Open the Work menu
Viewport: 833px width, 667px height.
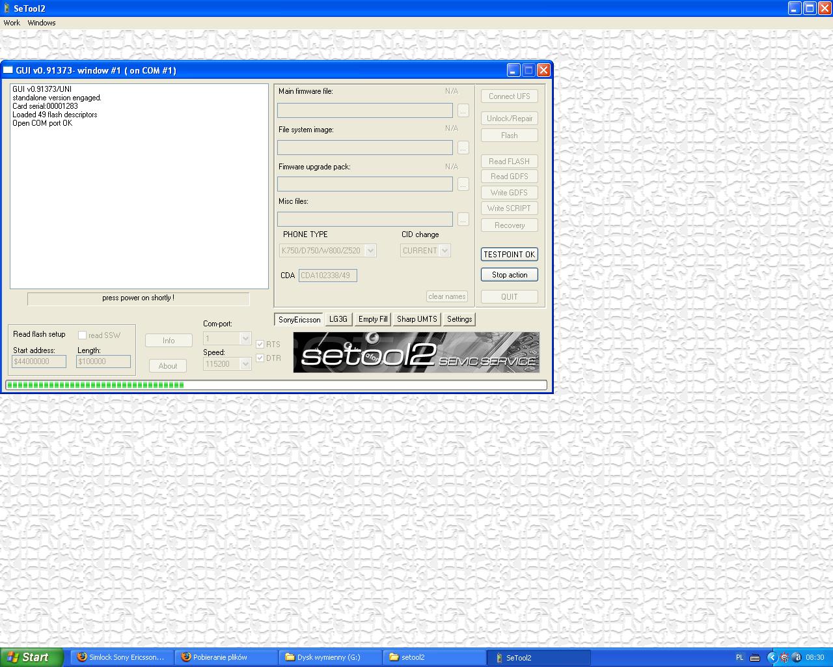pyautogui.click(x=12, y=23)
